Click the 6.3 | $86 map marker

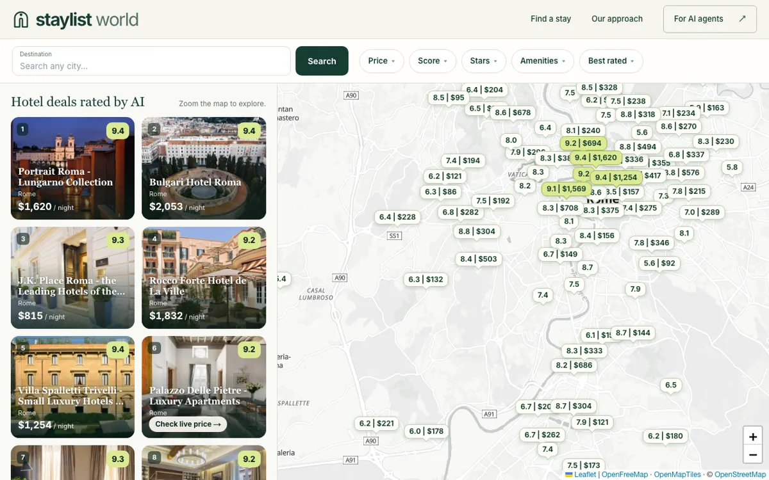[x=441, y=191]
